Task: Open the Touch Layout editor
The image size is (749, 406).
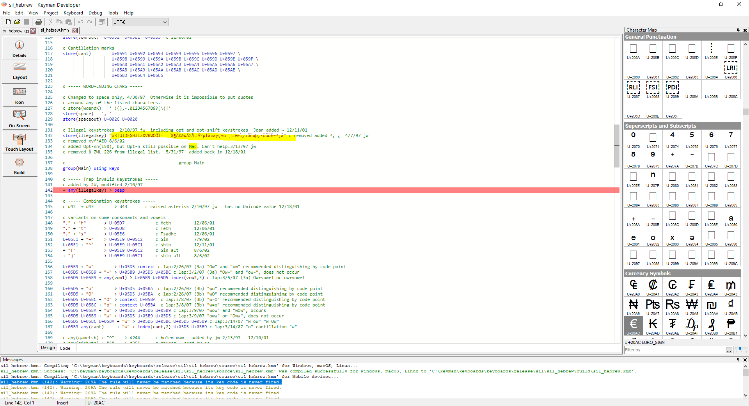Action: pyautogui.click(x=19, y=142)
